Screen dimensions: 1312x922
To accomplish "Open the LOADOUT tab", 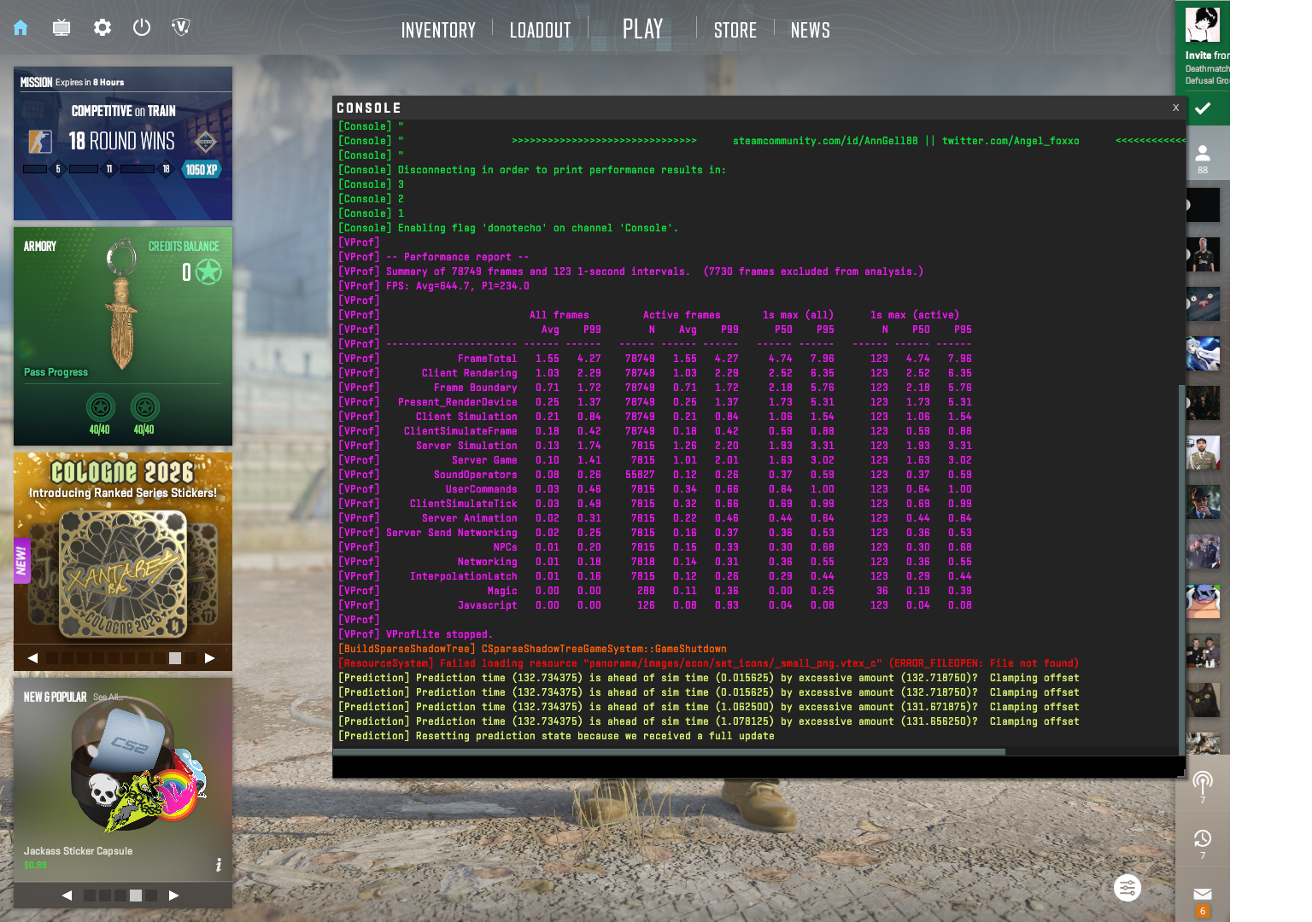I will (540, 30).
